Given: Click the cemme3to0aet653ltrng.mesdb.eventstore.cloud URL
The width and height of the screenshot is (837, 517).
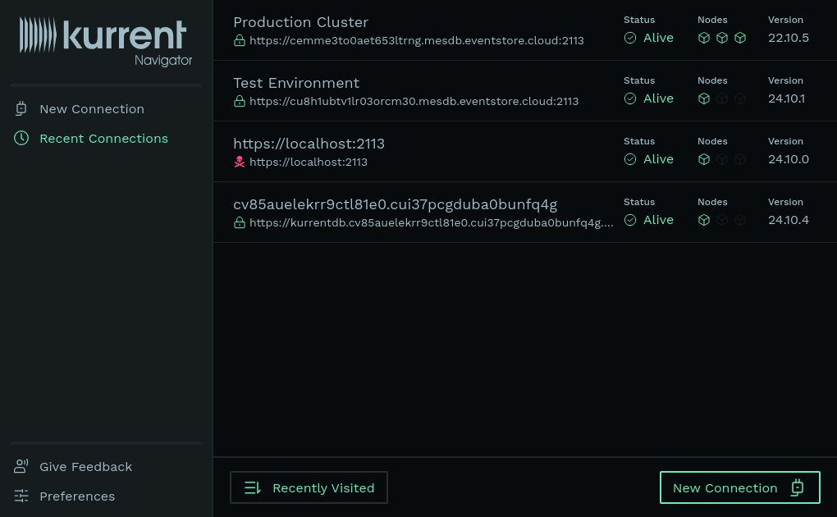Looking at the screenshot, I should point(416,40).
